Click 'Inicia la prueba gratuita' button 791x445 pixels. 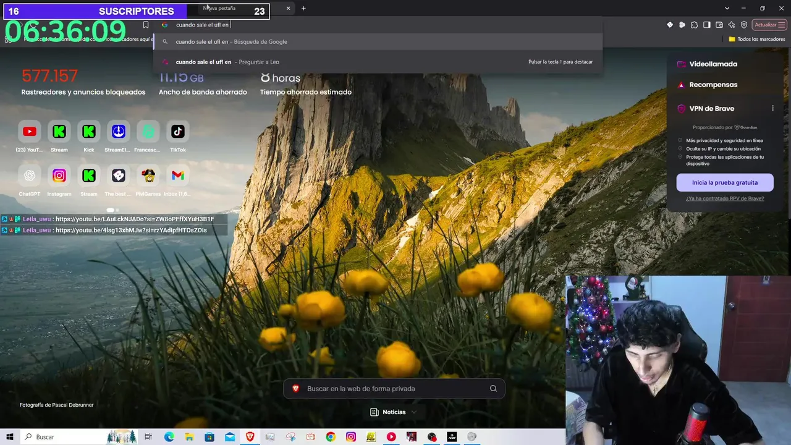pyautogui.click(x=725, y=182)
